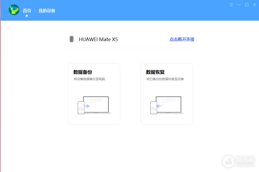The height and width of the screenshot is (172, 259).
Task: Open the 数据备份 card
Action: [x=94, y=94]
